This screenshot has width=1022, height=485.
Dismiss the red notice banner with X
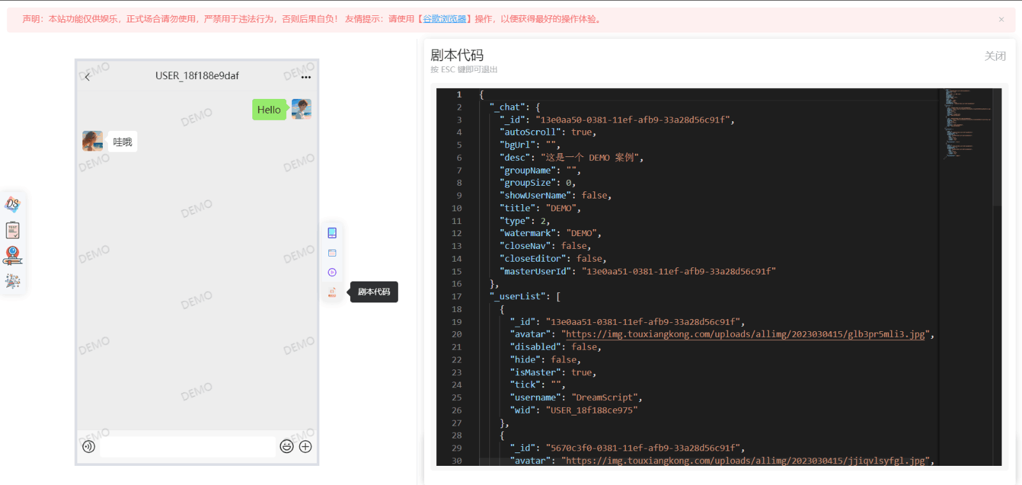click(1002, 19)
